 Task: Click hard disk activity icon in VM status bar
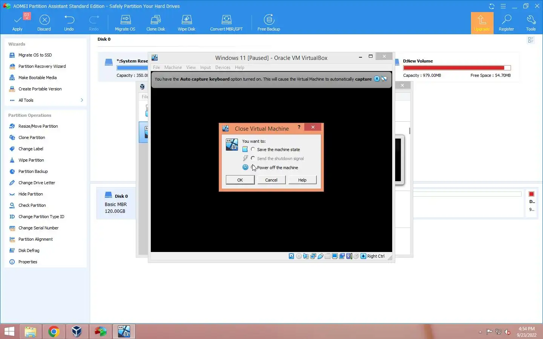[291, 256]
